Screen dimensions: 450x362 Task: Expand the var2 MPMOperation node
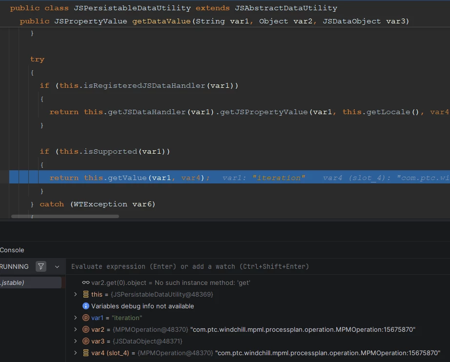76,329
